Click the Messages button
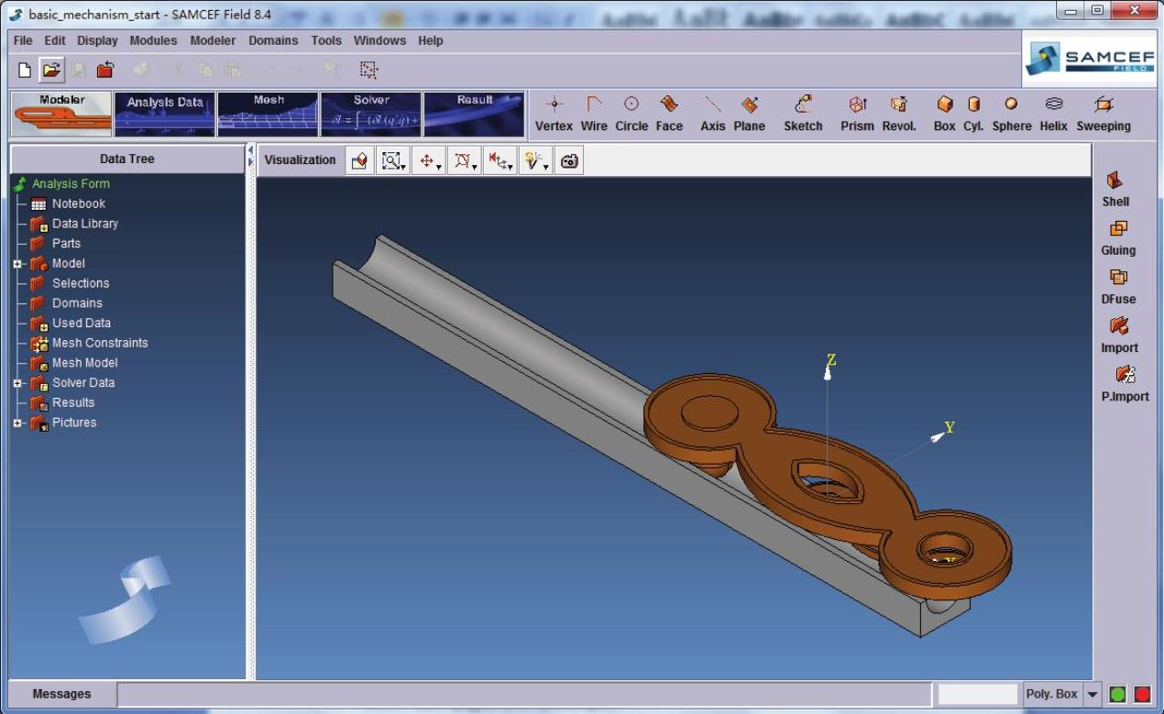 62,695
